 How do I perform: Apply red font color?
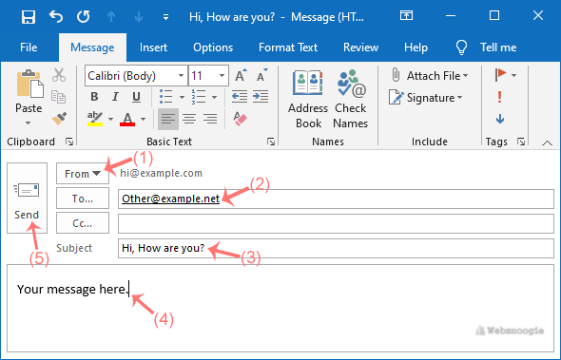click(127, 119)
